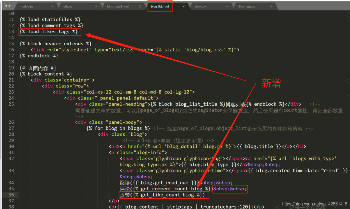The height and width of the screenshot is (209, 350).
Task: Click '评论({% get_comment_count blog %})' text
Action: pos(166,189)
